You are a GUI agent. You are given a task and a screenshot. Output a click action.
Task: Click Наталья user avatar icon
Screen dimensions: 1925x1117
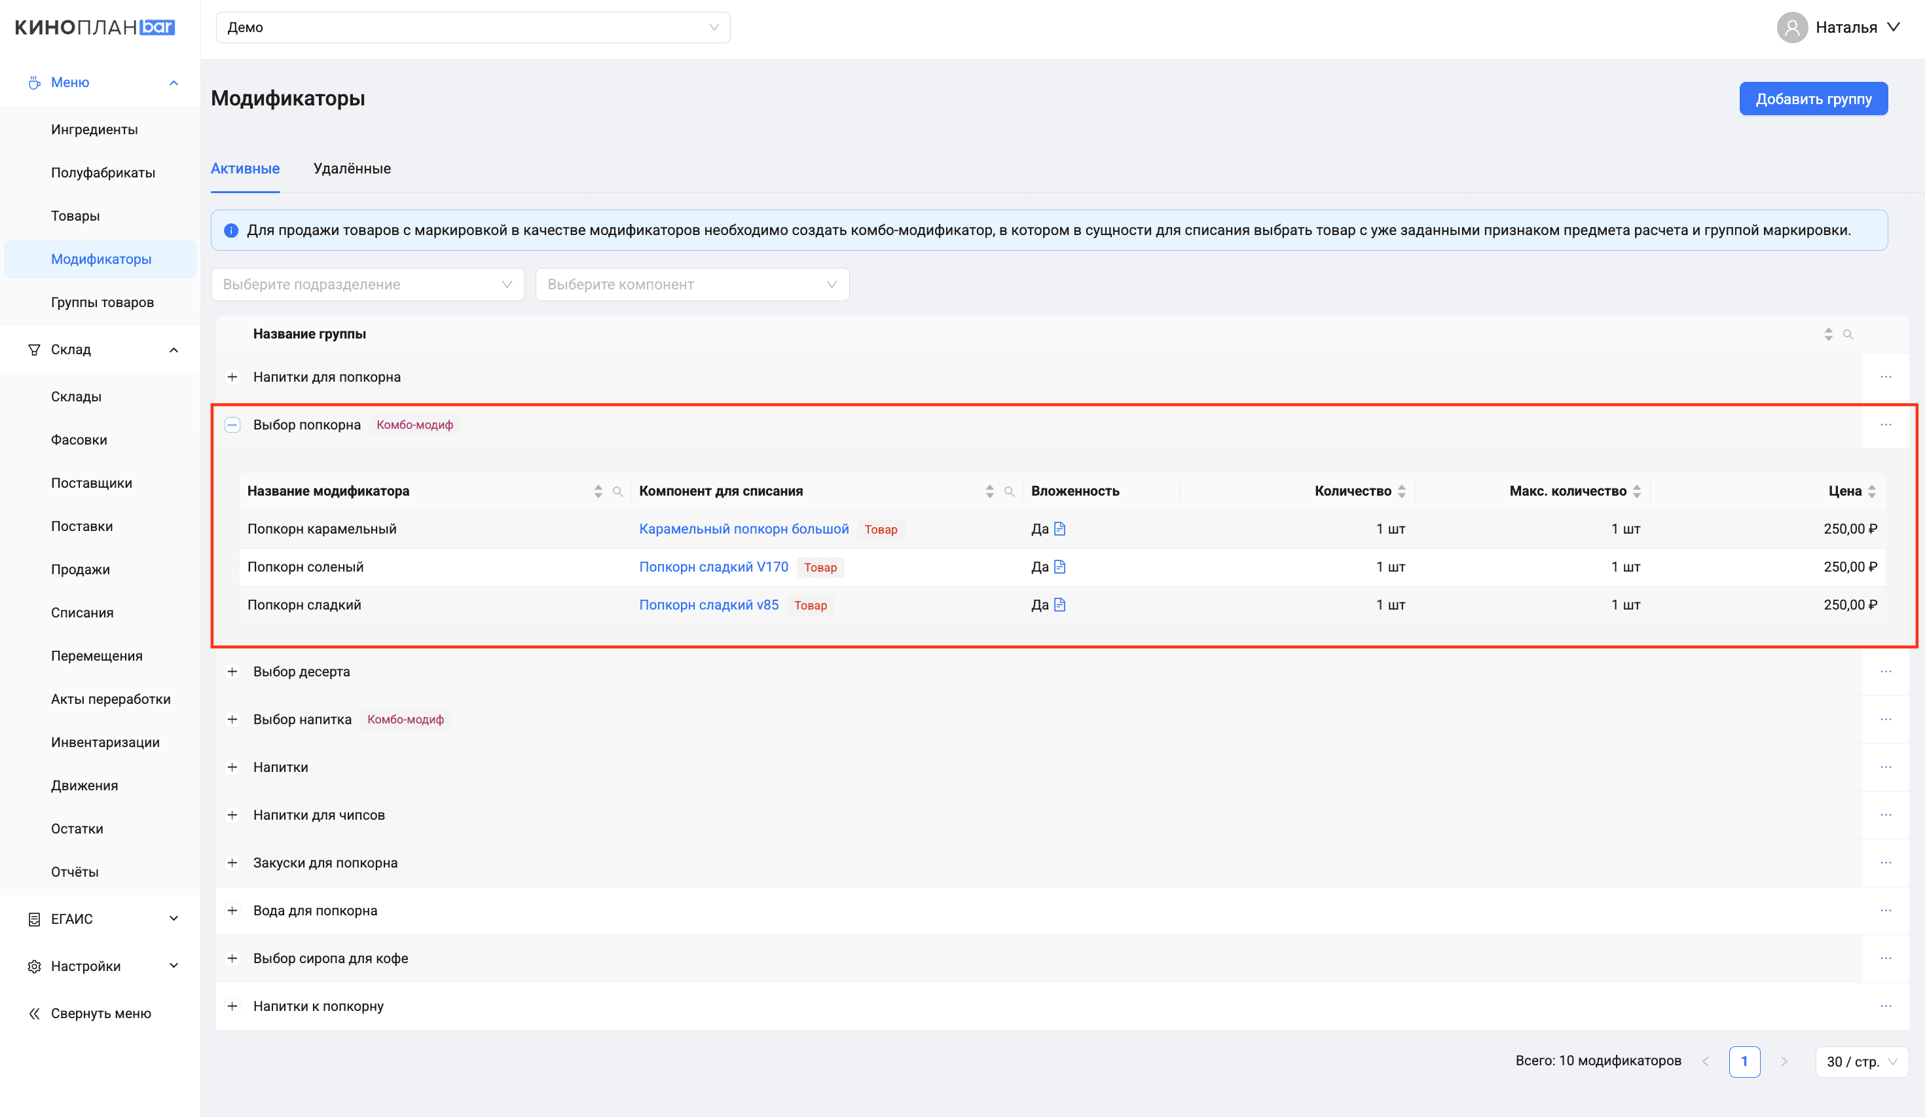click(x=1791, y=27)
